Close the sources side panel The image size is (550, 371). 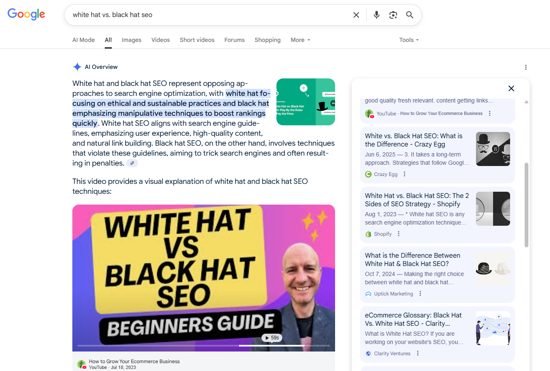pyautogui.click(x=511, y=88)
